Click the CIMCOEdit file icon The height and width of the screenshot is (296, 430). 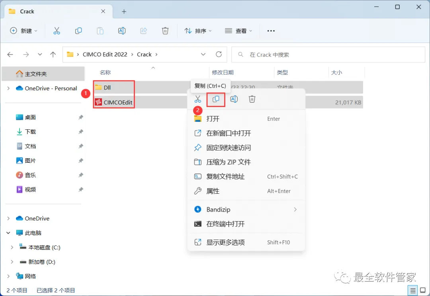pyautogui.click(x=98, y=102)
